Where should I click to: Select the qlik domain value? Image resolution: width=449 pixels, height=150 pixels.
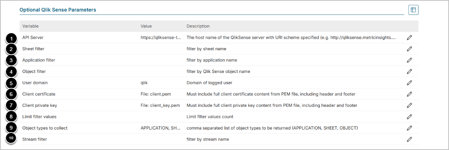(144, 83)
